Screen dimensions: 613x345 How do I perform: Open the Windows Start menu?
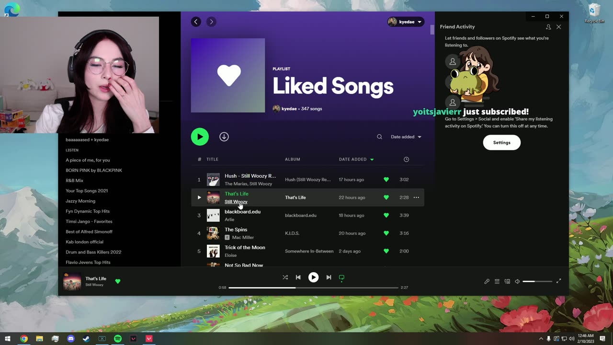pyautogui.click(x=8, y=339)
